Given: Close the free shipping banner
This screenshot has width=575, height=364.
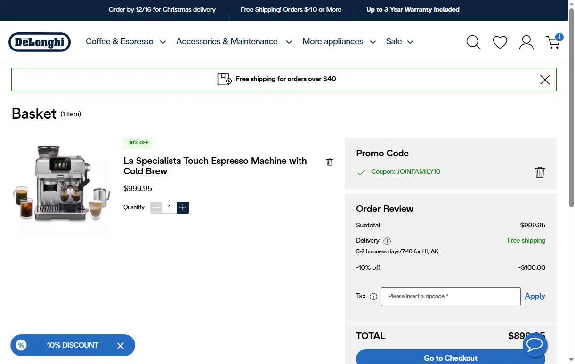Looking at the screenshot, I should point(545,80).
